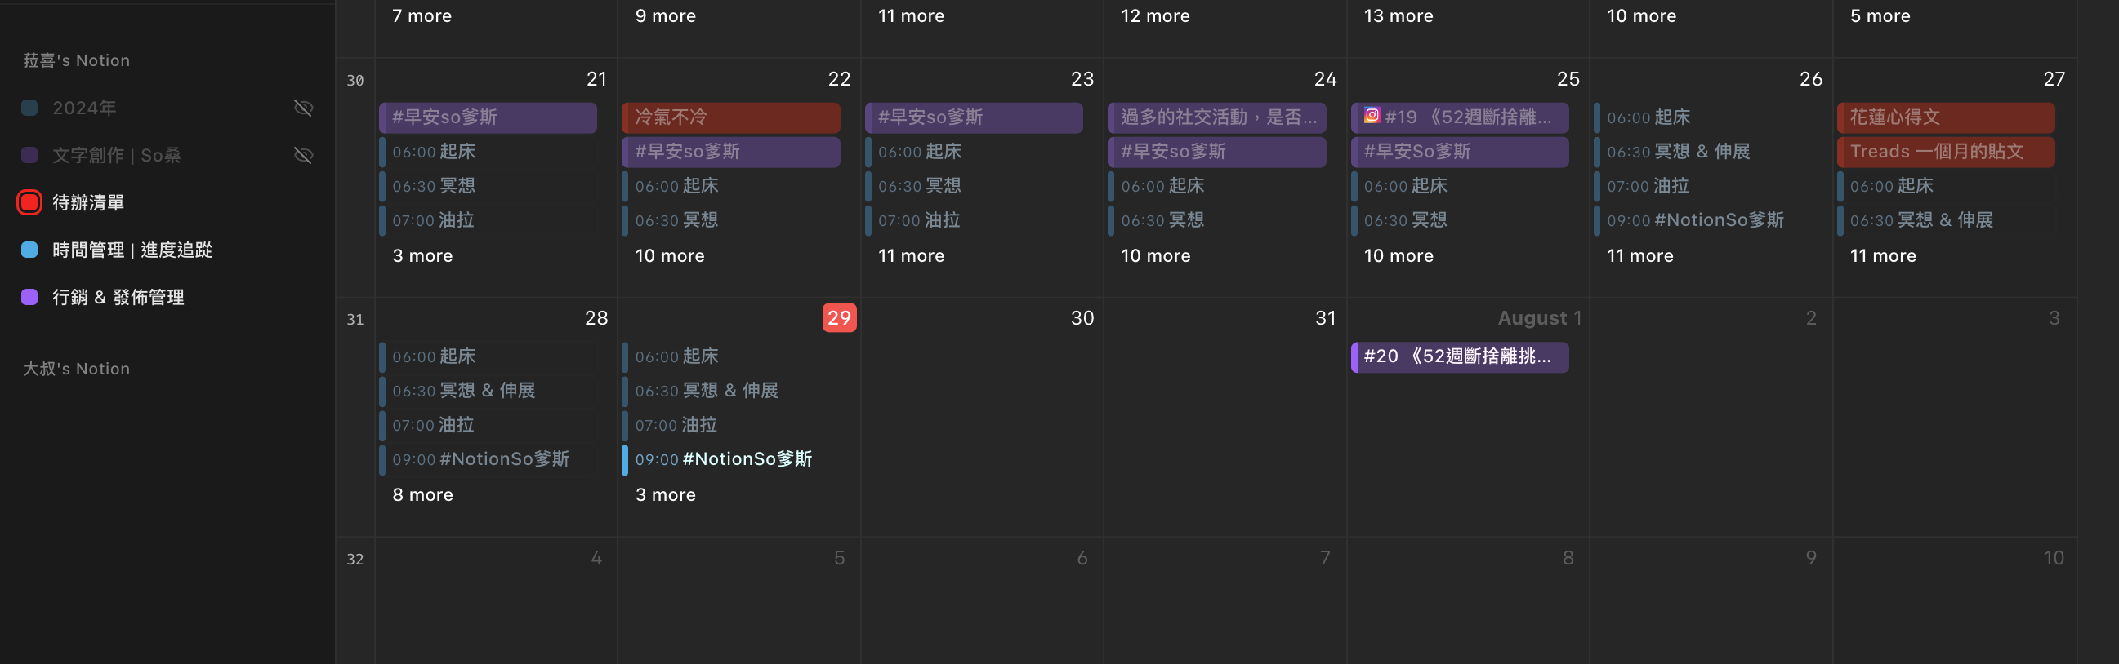This screenshot has width=2119, height=664.
Task: Toggle the blue 時間管理 | 進度追蹤 checkbox
Action: [x=29, y=250]
